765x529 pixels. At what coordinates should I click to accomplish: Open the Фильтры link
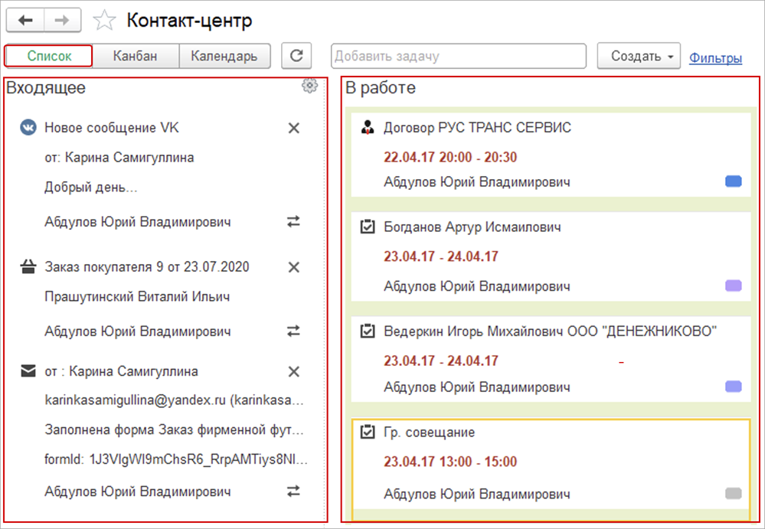coord(715,57)
